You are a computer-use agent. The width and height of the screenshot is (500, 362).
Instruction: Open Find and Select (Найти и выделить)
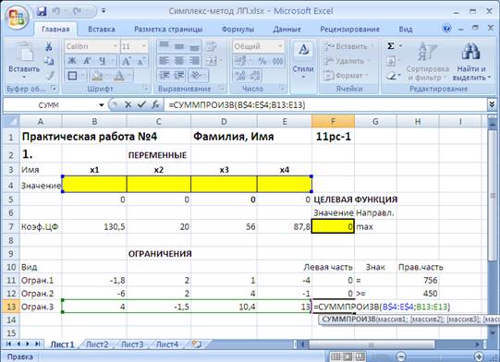pos(471,62)
